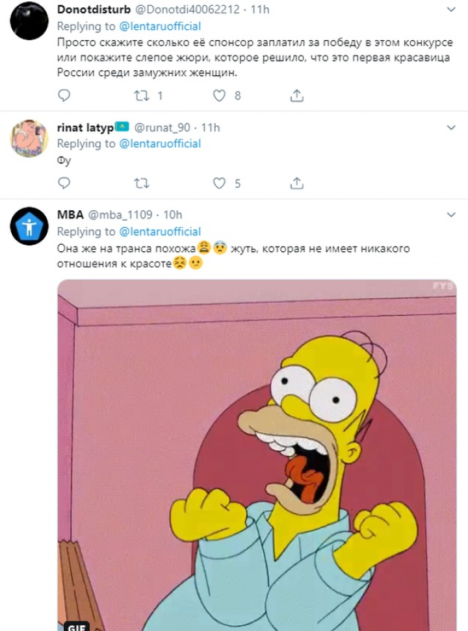Reply to rinat latyp's tweet
The height and width of the screenshot is (631, 468).
pyautogui.click(x=64, y=183)
